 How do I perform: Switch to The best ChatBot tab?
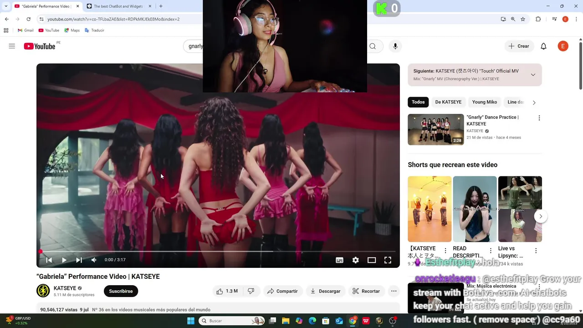point(118,6)
